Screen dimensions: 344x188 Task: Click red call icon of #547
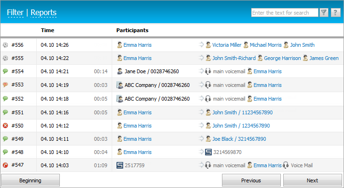click(5, 165)
